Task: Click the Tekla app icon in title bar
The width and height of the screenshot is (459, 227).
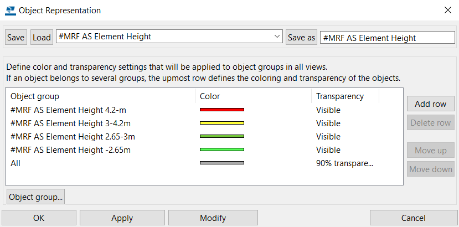Action: (11, 11)
